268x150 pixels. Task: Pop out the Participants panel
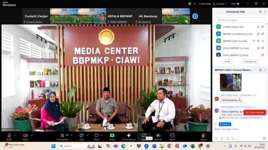pos(260,11)
